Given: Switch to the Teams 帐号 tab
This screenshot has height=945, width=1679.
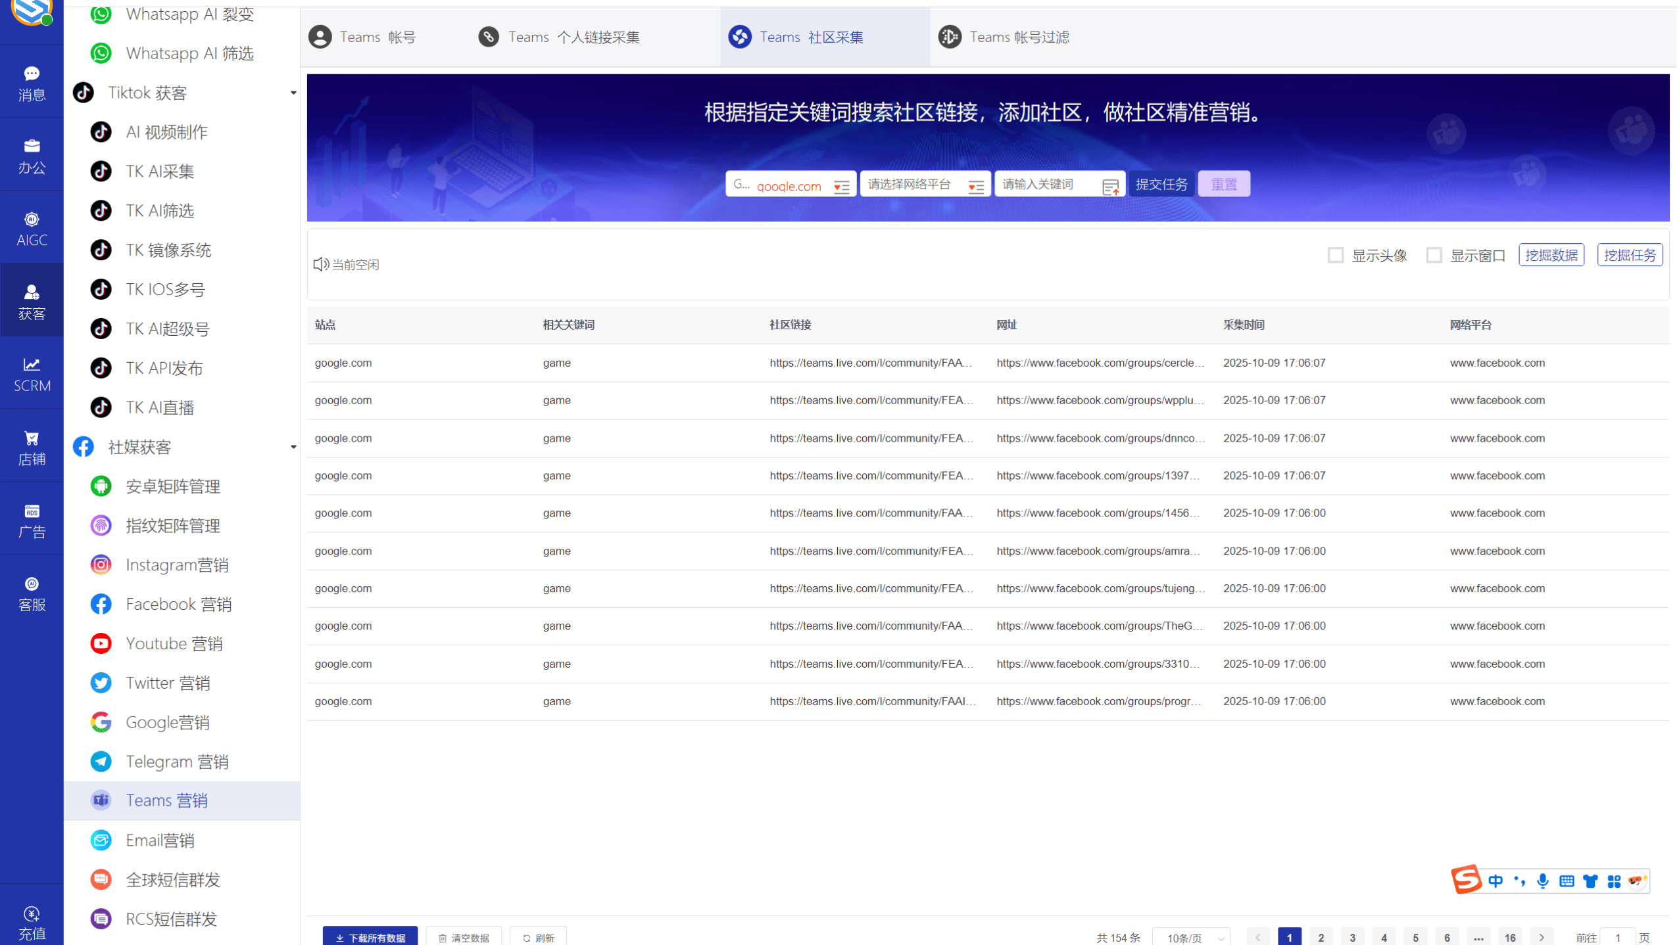Looking at the screenshot, I should (x=377, y=37).
